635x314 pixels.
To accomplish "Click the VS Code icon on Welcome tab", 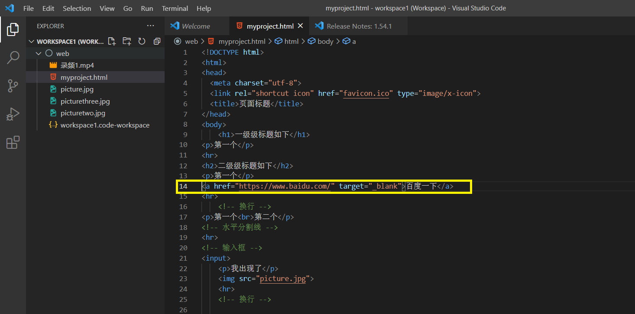I will 175,26.
